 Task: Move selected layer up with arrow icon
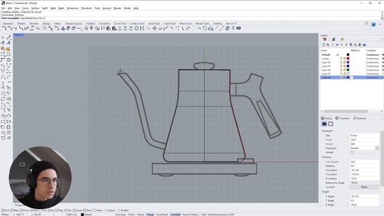click(337, 45)
